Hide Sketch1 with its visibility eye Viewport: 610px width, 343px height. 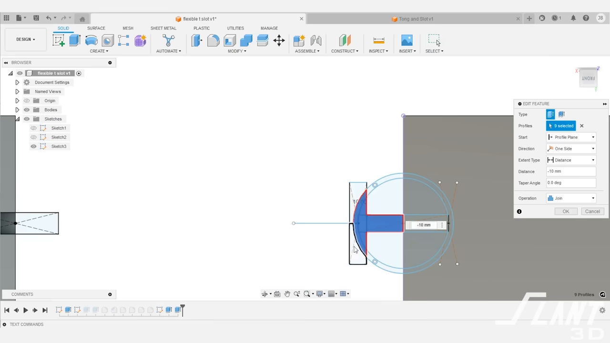pyautogui.click(x=33, y=128)
